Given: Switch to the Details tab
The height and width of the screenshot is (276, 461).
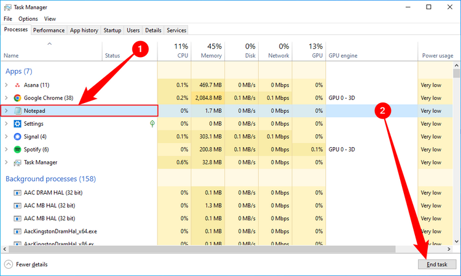Looking at the screenshot, I should coord(153,30).
